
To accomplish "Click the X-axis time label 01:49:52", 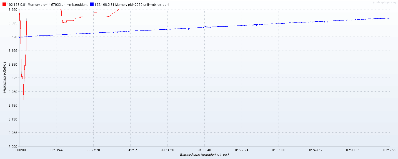I will (x=316, y=150).
